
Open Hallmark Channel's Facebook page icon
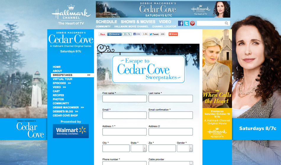[180, 23]
